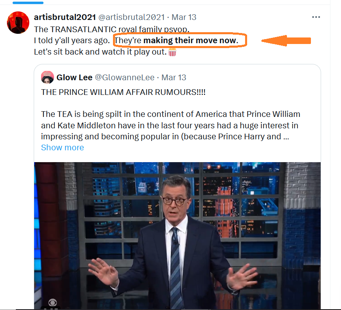The width and height of the screenshot is (341, 310).
Task: Open Glow Lee's display name link
Action: (x=74, y=77)
